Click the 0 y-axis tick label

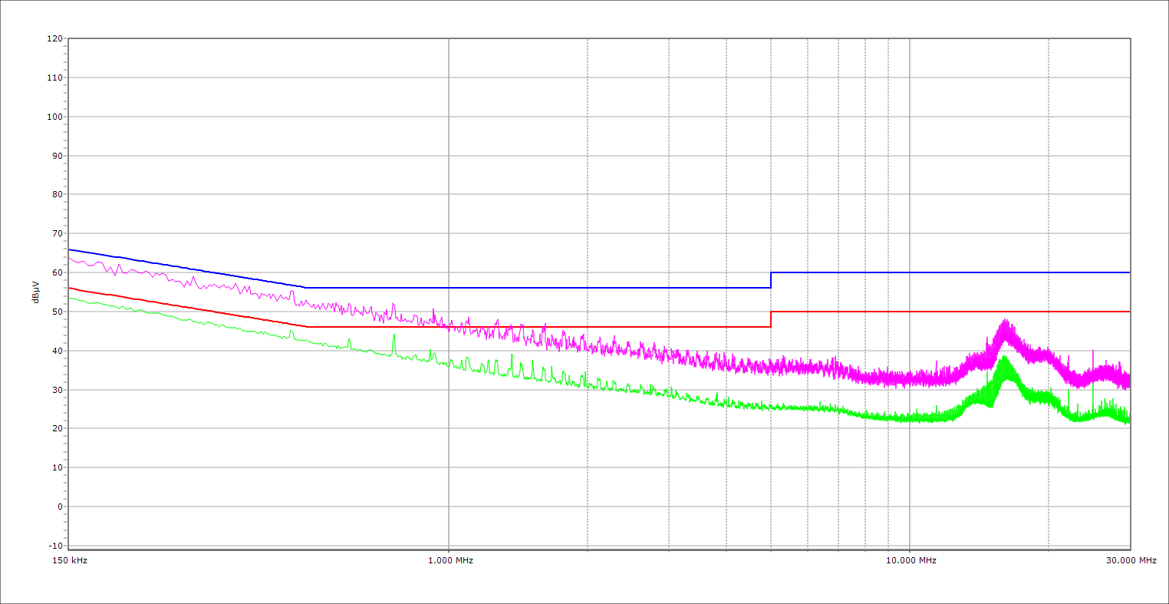pyautogui.click(x=59, y=507)
